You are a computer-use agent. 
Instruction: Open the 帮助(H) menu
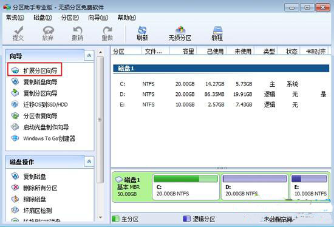point(127,18)
